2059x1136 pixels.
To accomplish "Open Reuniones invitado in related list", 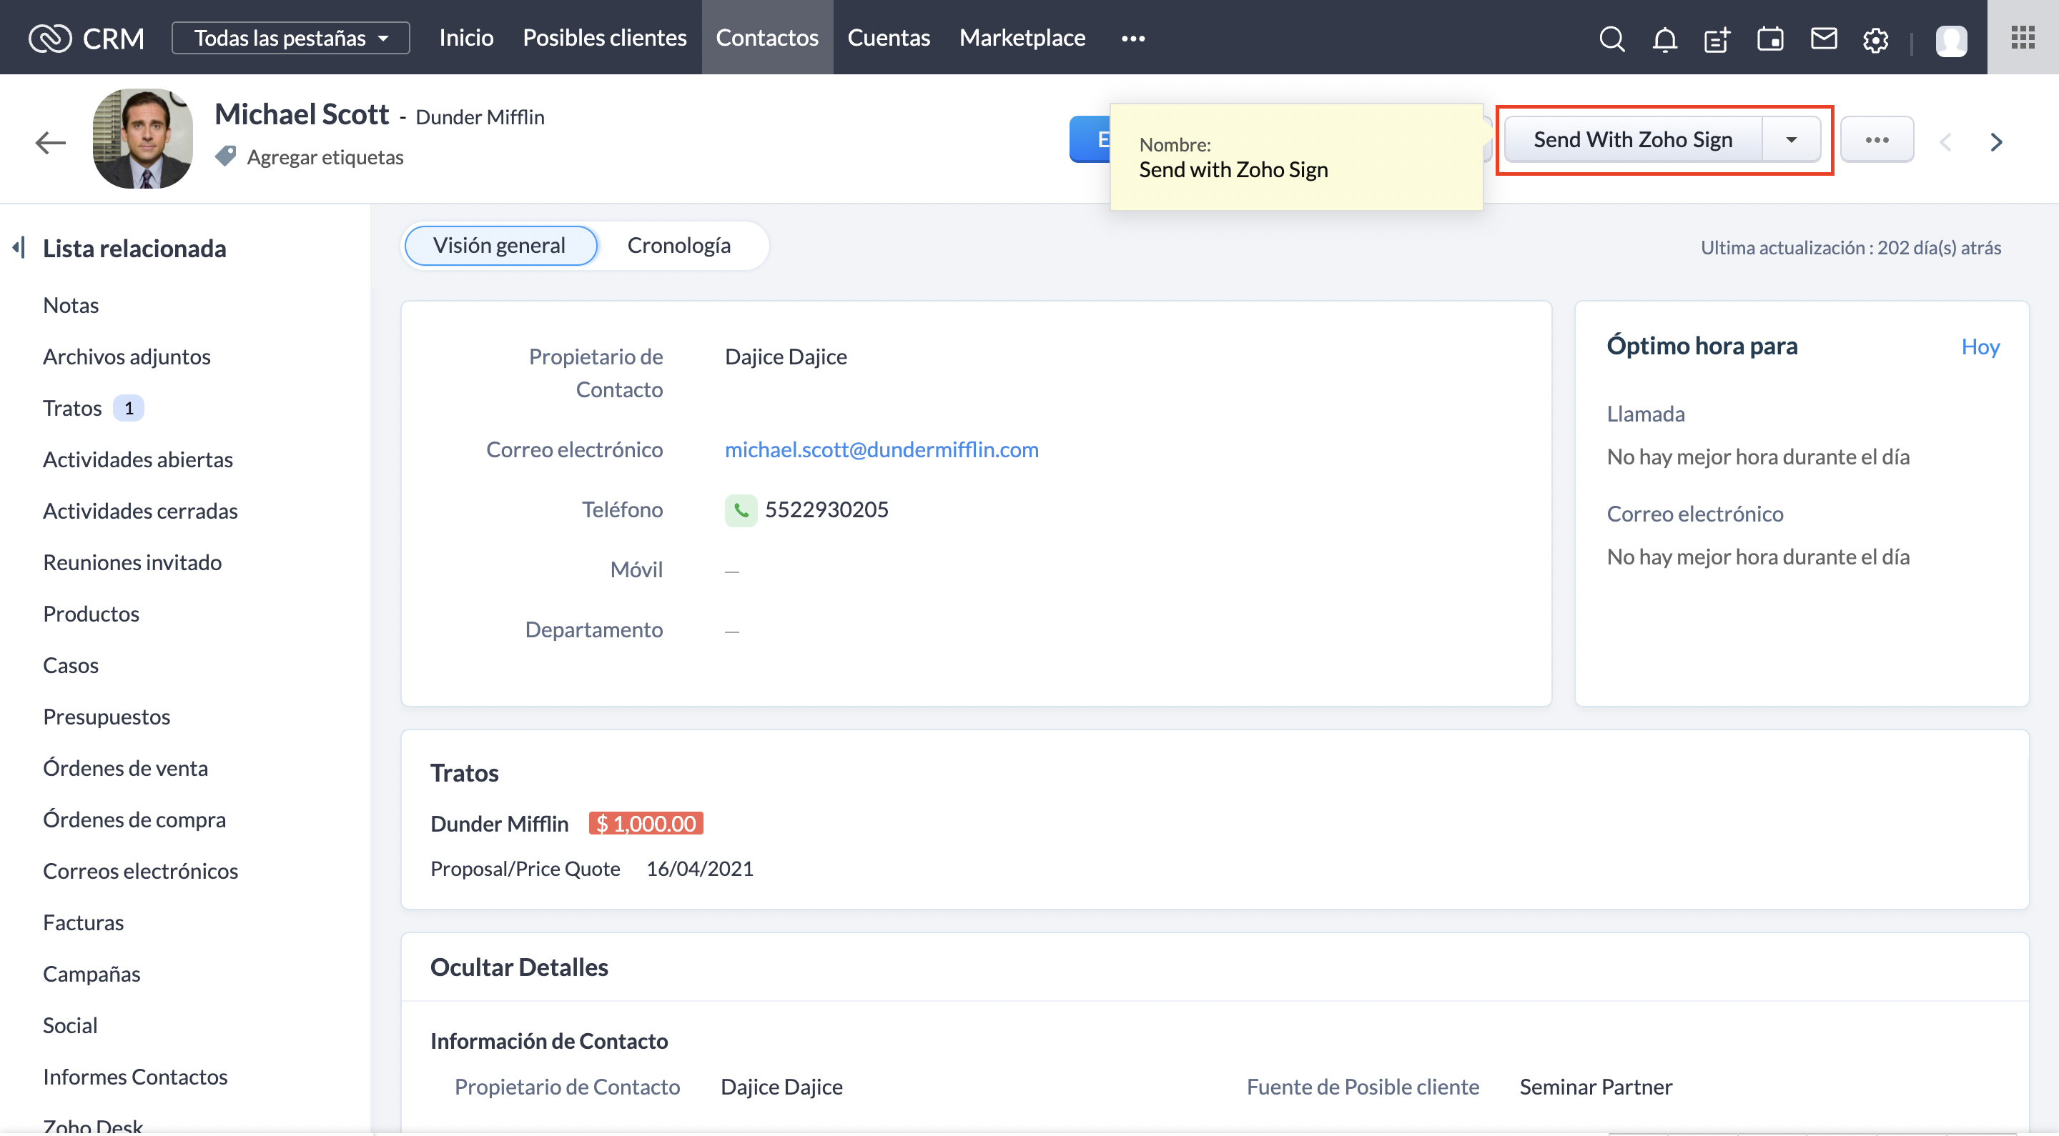I will click(133, 562).
